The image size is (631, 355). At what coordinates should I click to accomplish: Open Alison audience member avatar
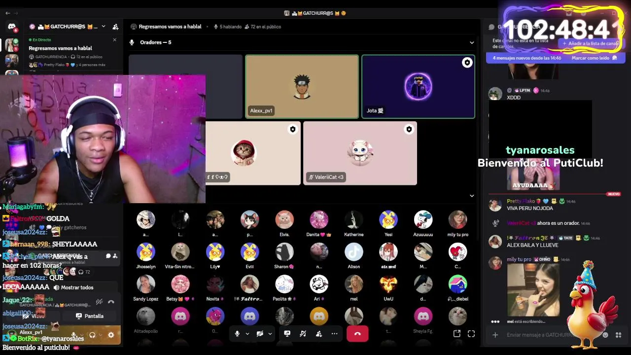coord(354,252)
